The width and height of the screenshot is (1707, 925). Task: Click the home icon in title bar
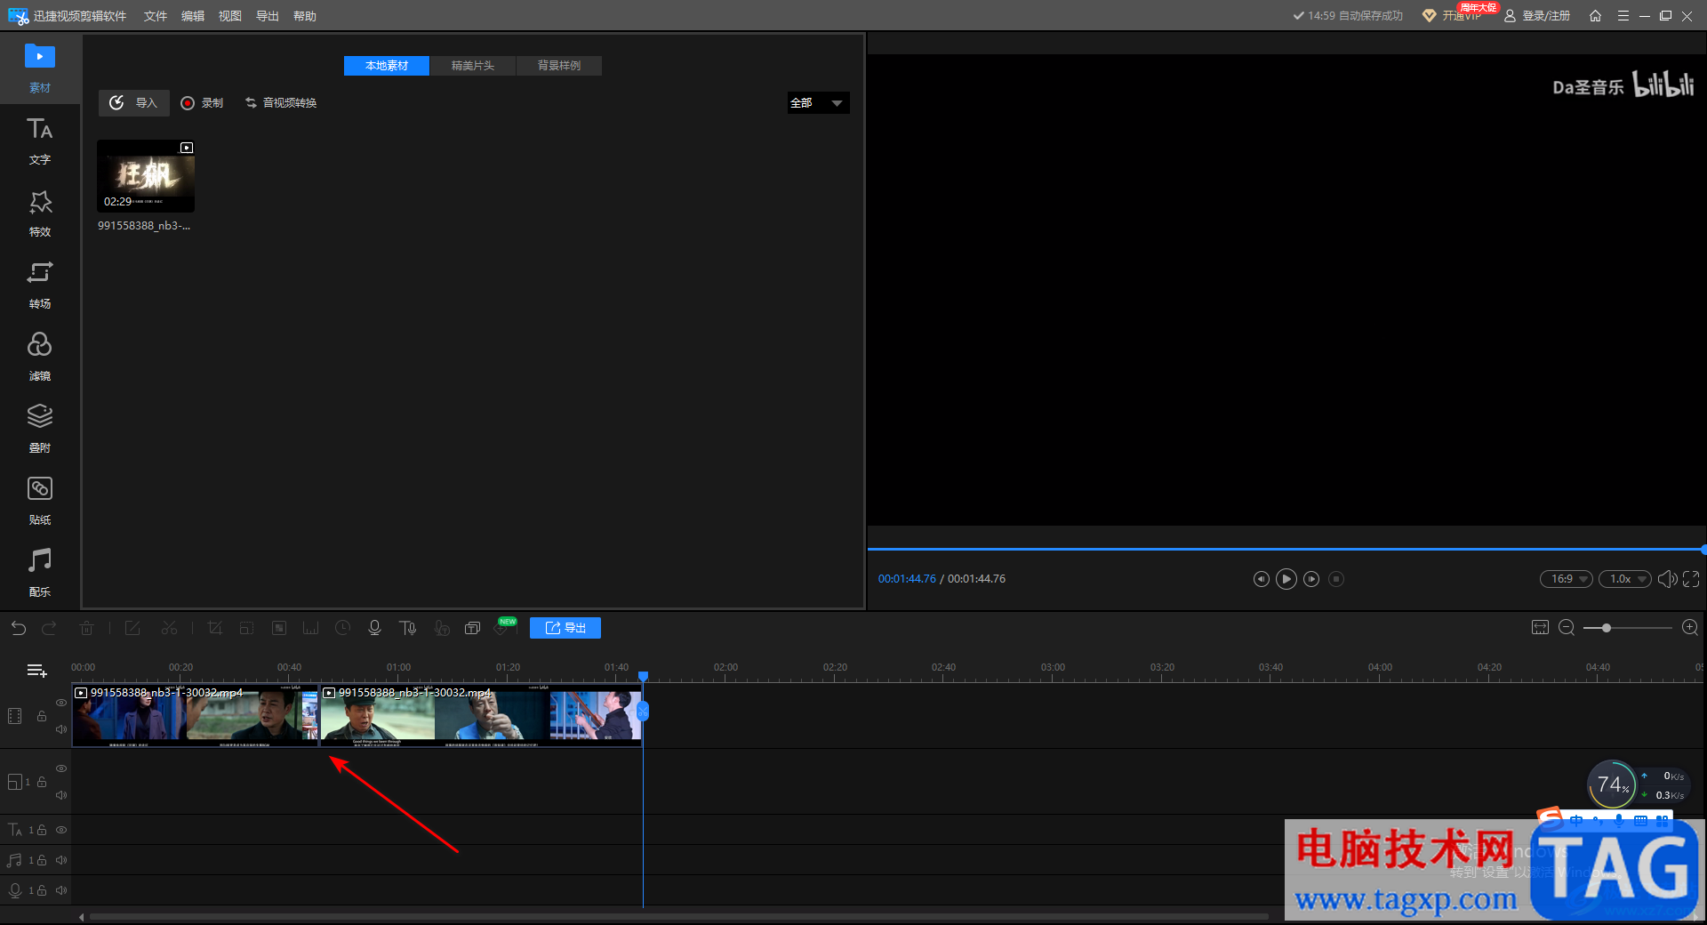click(1595, 16)
